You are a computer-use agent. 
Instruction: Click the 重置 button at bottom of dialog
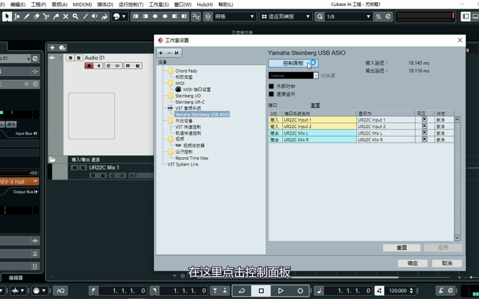coord(402,248)
